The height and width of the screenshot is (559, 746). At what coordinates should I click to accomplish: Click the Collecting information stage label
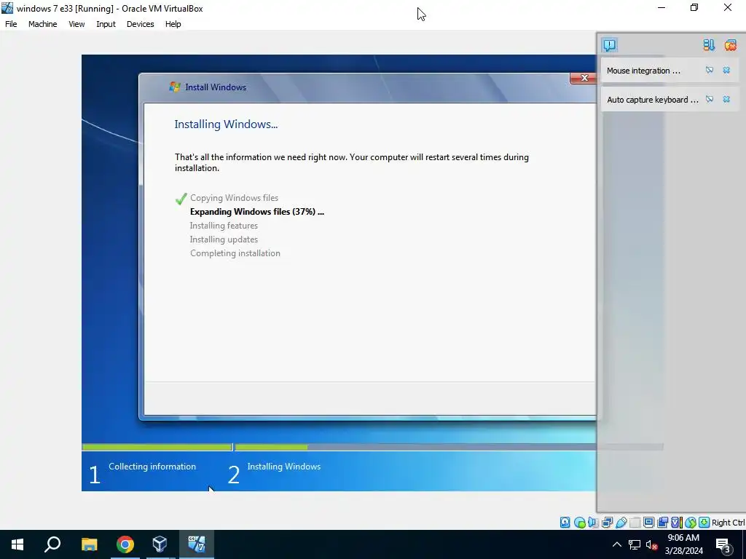(152, 467)
